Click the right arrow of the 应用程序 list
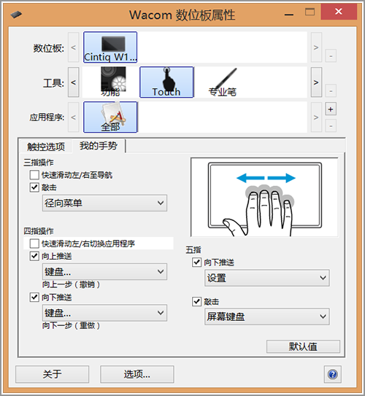The height and width of the screenshot is (396, 365). coord(316,117)
